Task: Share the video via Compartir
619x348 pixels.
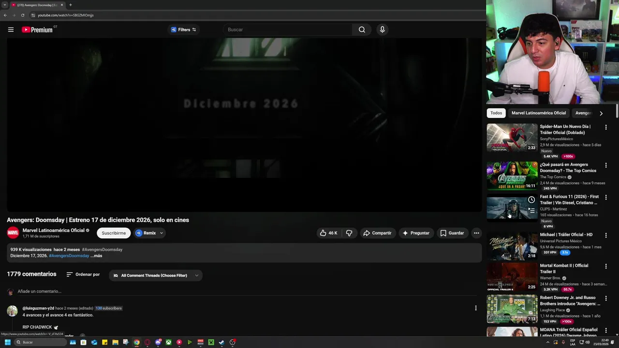Action: tap(377, 233)
